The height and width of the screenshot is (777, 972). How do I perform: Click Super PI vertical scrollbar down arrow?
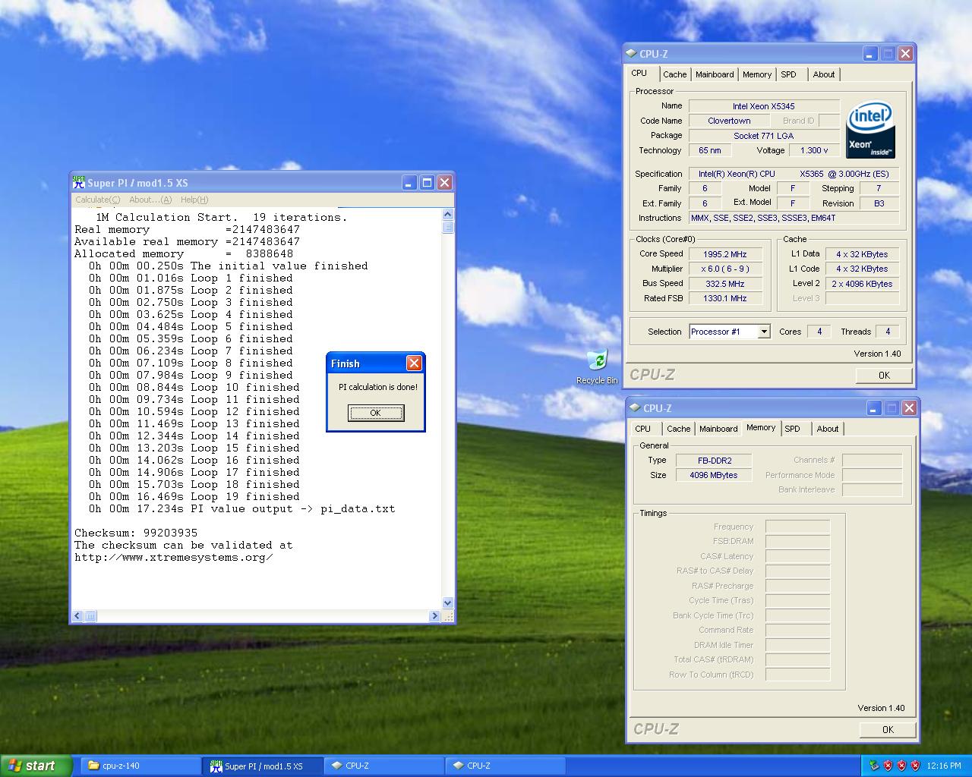point(447,603)
